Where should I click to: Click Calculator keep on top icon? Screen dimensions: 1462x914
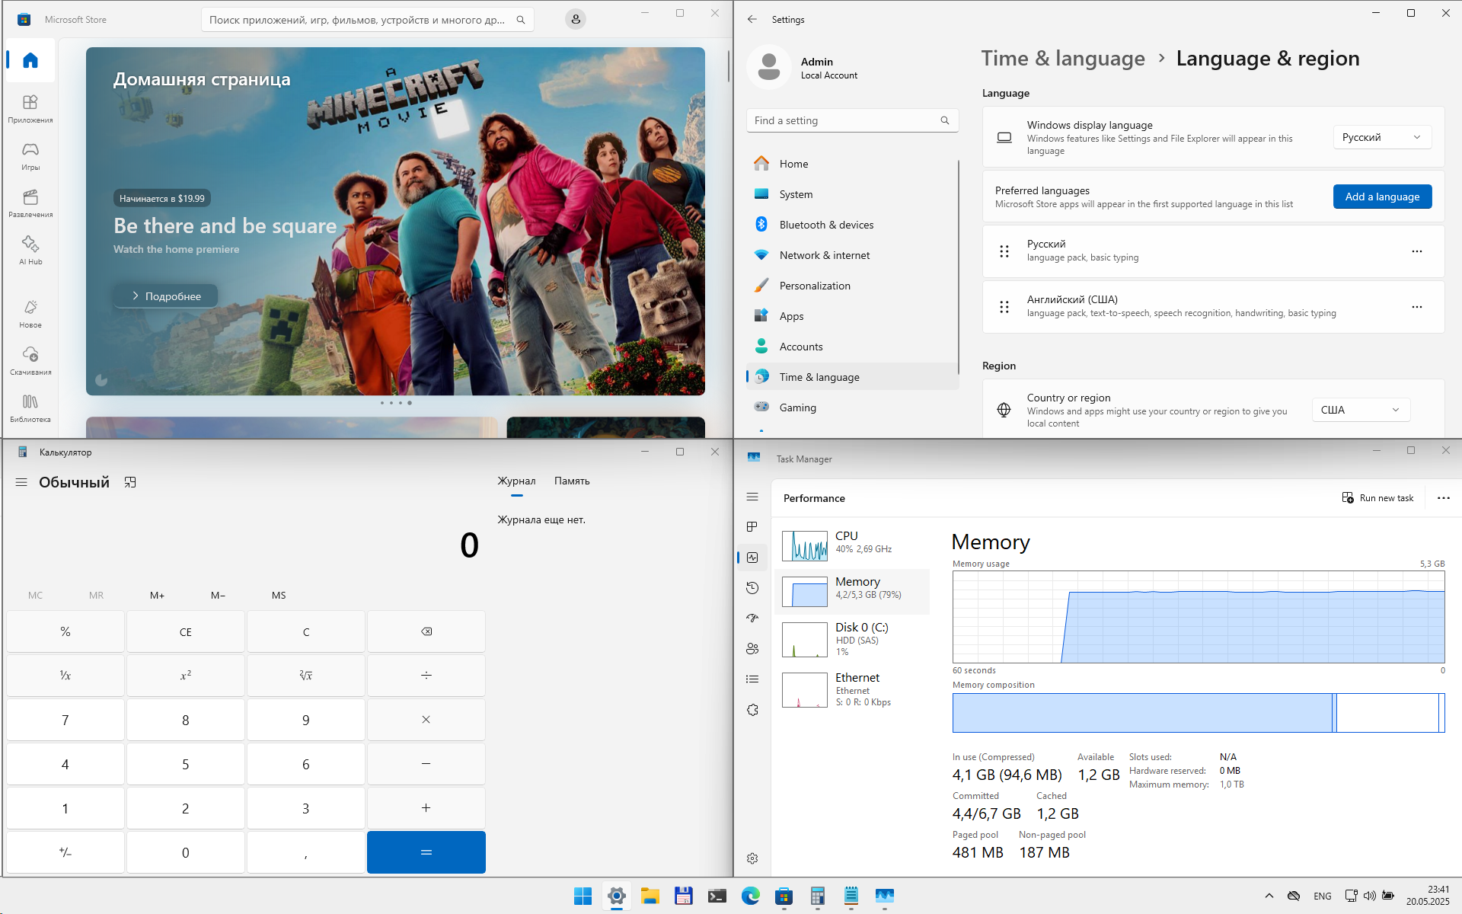pos(130,482)
